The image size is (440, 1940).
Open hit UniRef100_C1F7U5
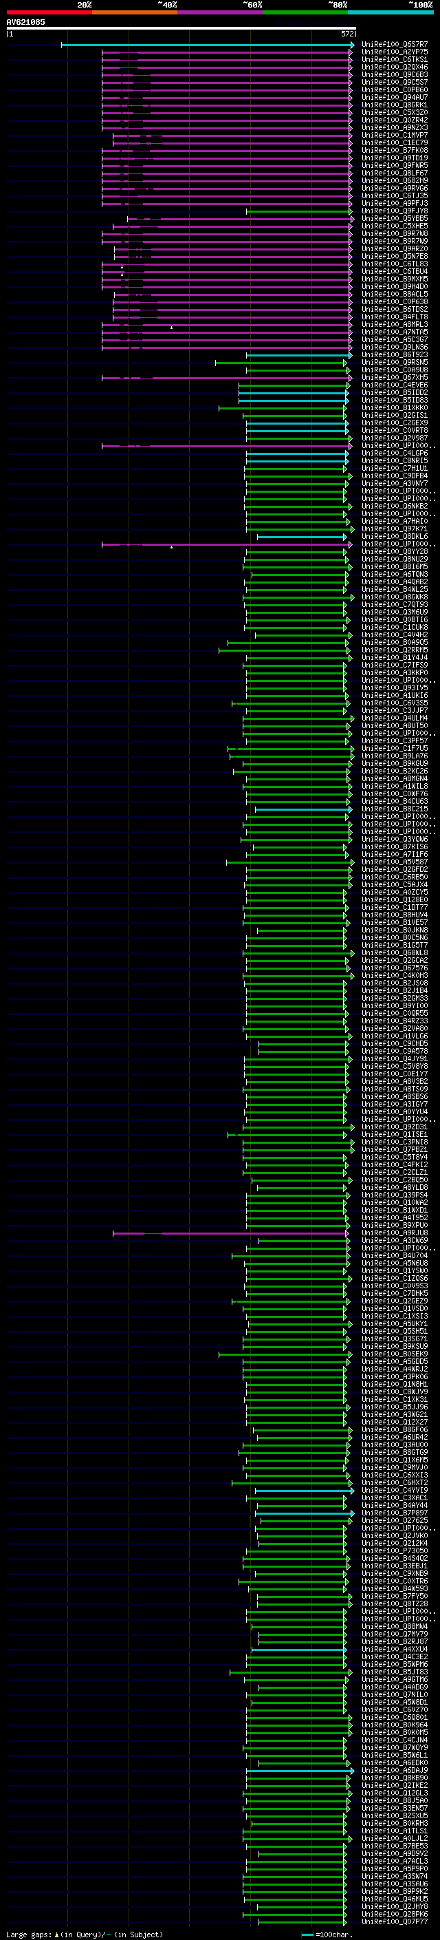tap(395, 749)
